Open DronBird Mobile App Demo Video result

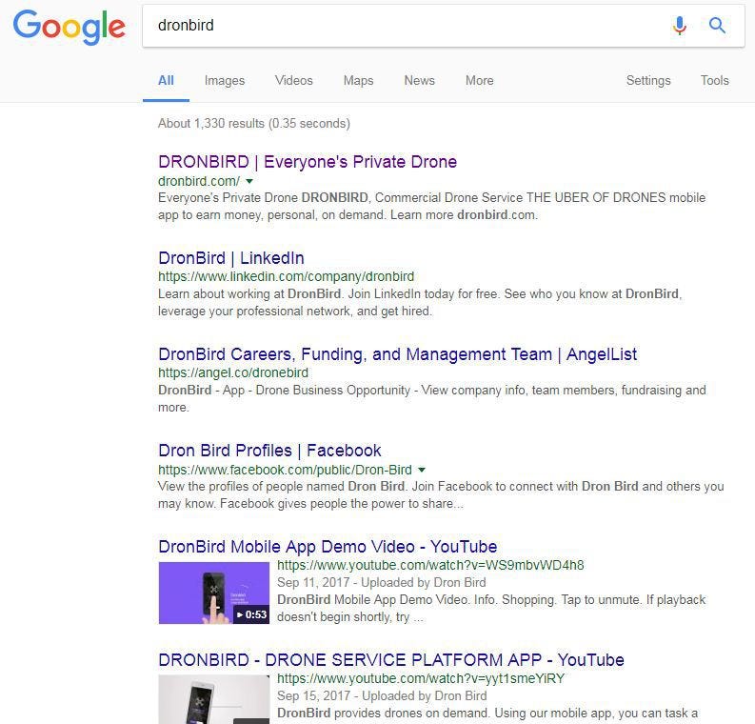coord(328,547)
